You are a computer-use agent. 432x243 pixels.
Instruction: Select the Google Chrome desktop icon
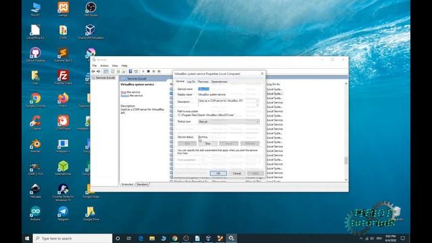click(36, 100)
